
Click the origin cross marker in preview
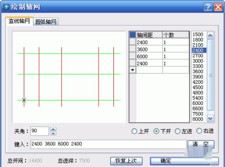point(24,100)
